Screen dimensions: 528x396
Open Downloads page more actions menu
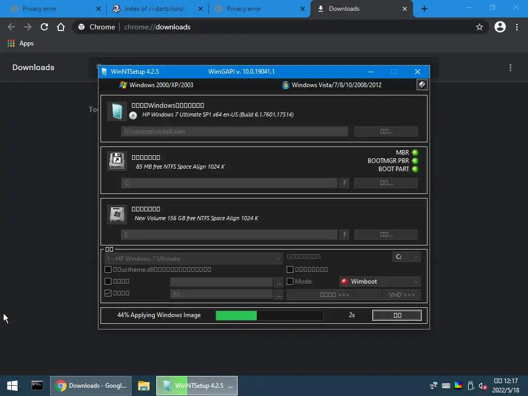pos(510,68)
